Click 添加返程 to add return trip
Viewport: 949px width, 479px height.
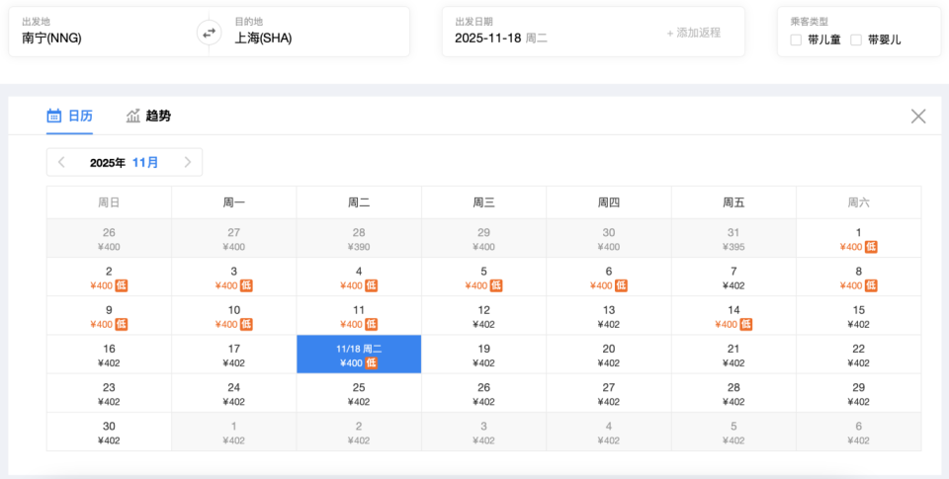(x=693, y=33)
